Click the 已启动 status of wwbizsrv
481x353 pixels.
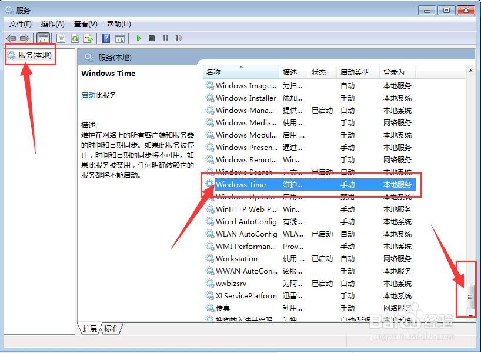coord(322,284)
